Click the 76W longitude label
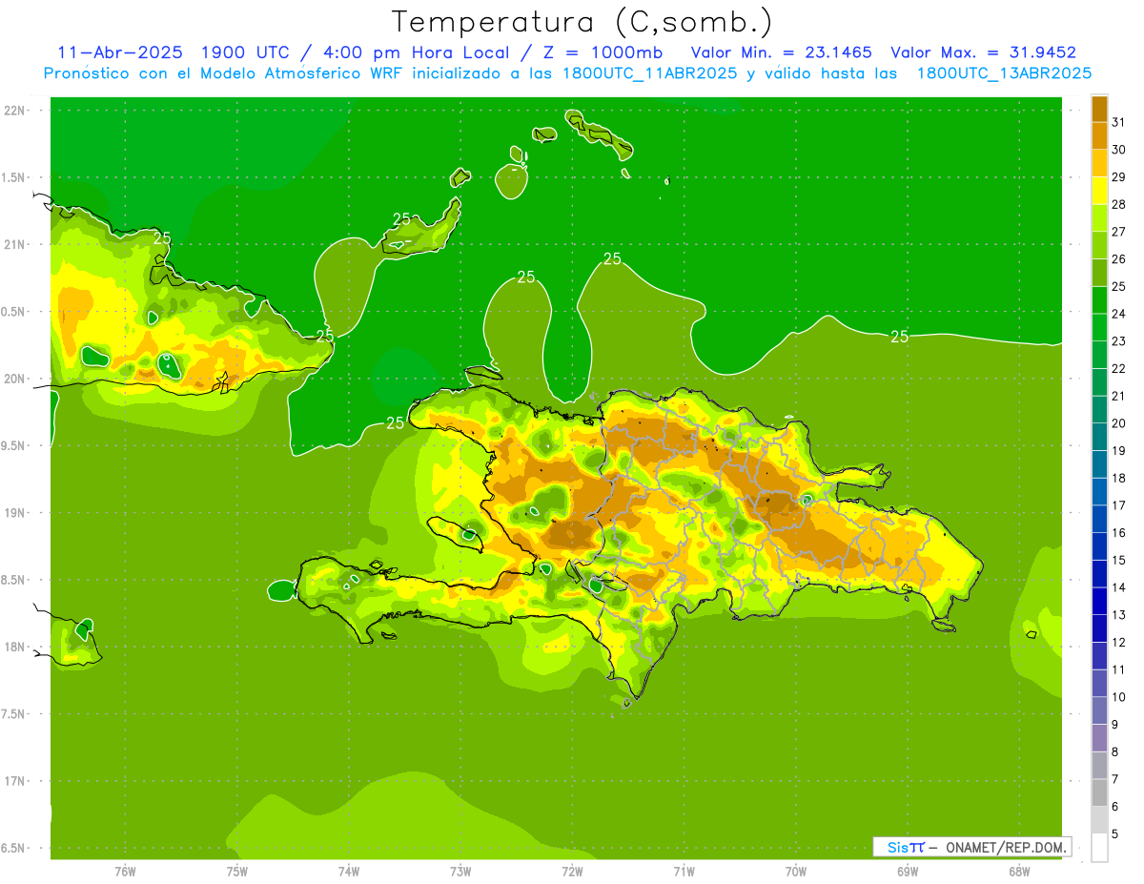This screenshot has width=1144, height=884. click(x=125, y=871)
